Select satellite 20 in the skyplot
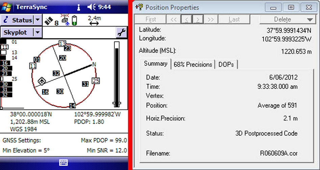 point(63,58)
